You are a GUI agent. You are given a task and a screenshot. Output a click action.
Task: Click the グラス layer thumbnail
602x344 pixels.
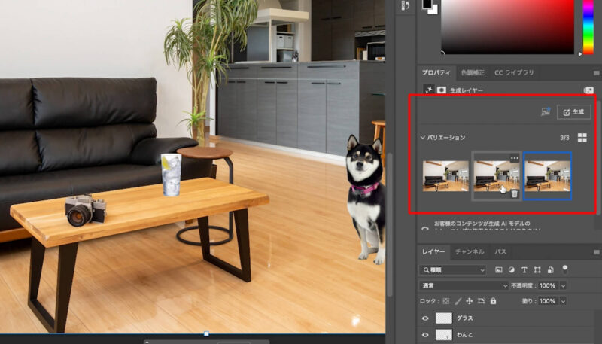444,318
